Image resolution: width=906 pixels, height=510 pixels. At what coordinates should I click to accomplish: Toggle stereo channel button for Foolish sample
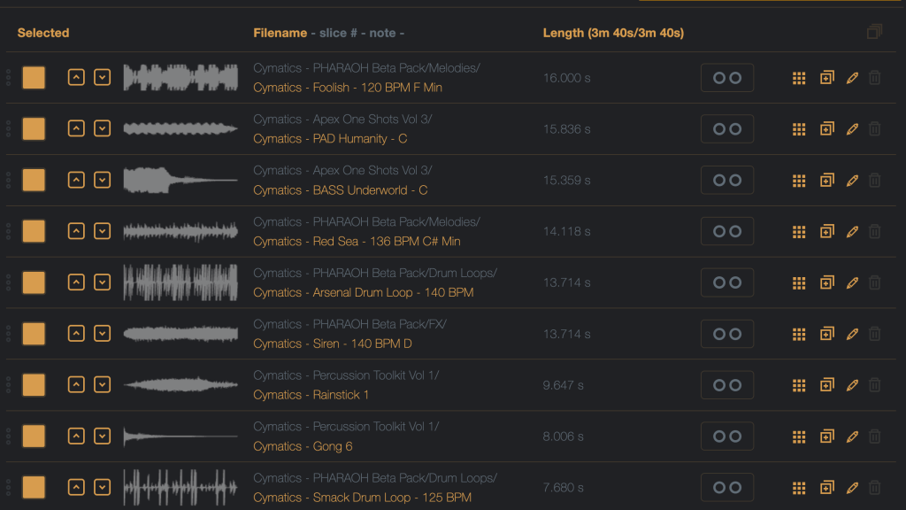point(726,78)
